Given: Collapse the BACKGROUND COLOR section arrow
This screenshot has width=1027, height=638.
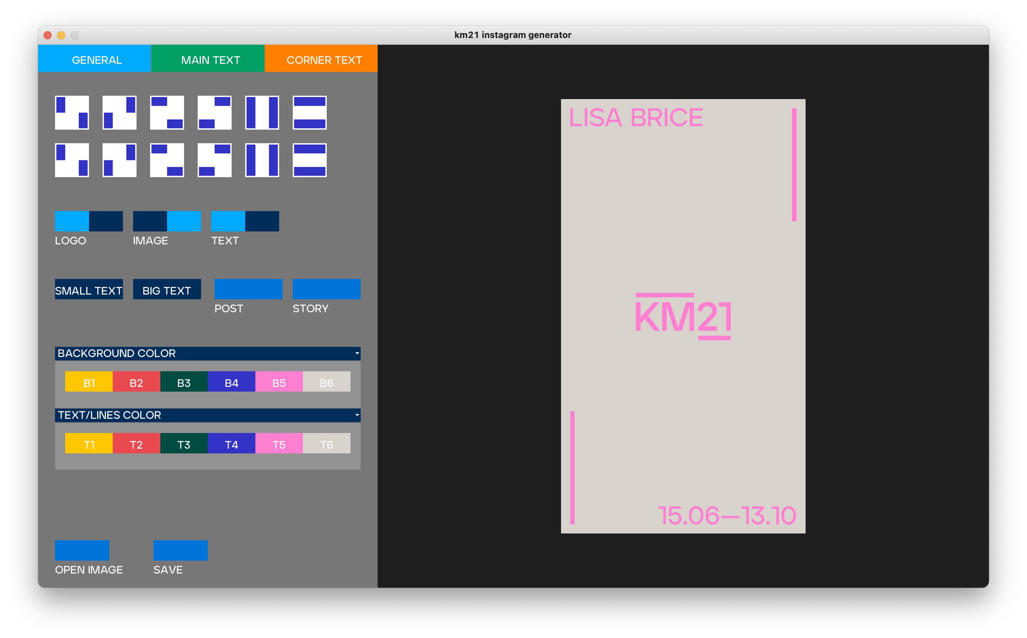Looking at the screenshot, I should click(x=357, y=353).
